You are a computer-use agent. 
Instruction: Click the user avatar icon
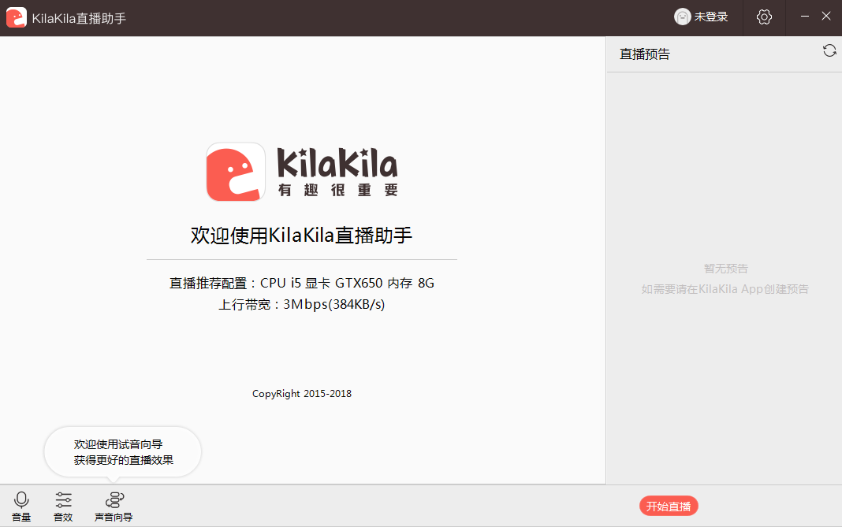click(x=682, y=17)
